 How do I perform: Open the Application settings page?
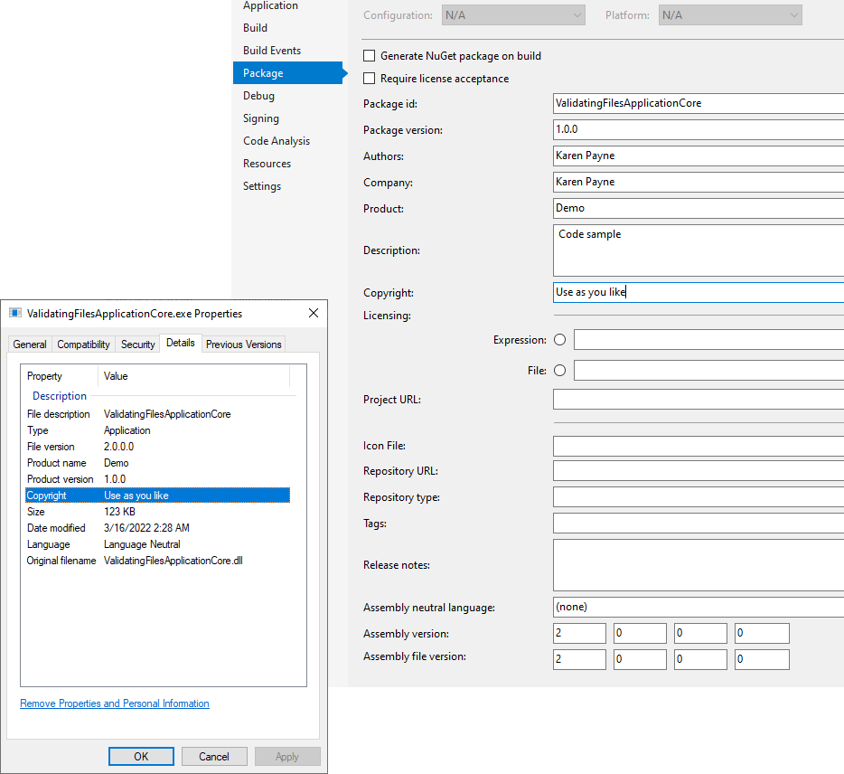tap(270, 5)
